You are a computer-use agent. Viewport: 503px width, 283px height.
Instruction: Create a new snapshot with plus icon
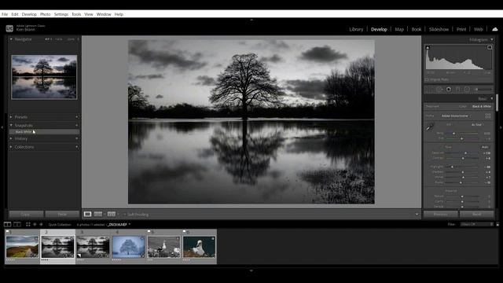coord(77,126)
